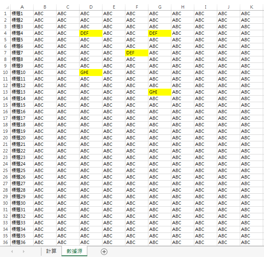Click ABC cell in H13
Image resolution: width=264 pixels, height=257 pixels.
pos(182,92)
